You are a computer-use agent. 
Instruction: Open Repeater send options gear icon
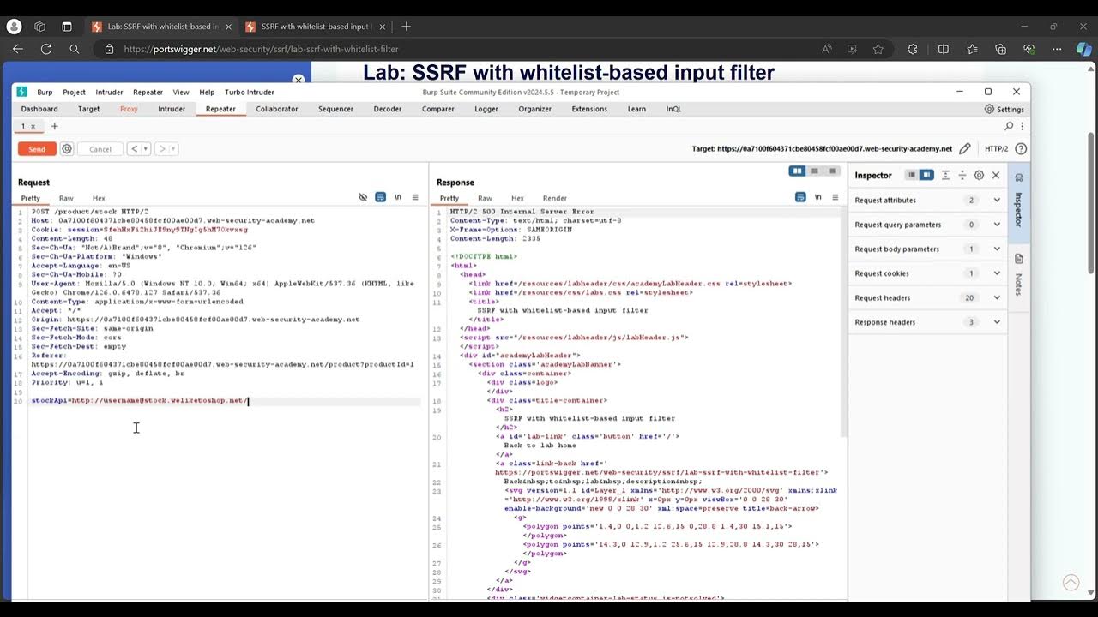67,149
